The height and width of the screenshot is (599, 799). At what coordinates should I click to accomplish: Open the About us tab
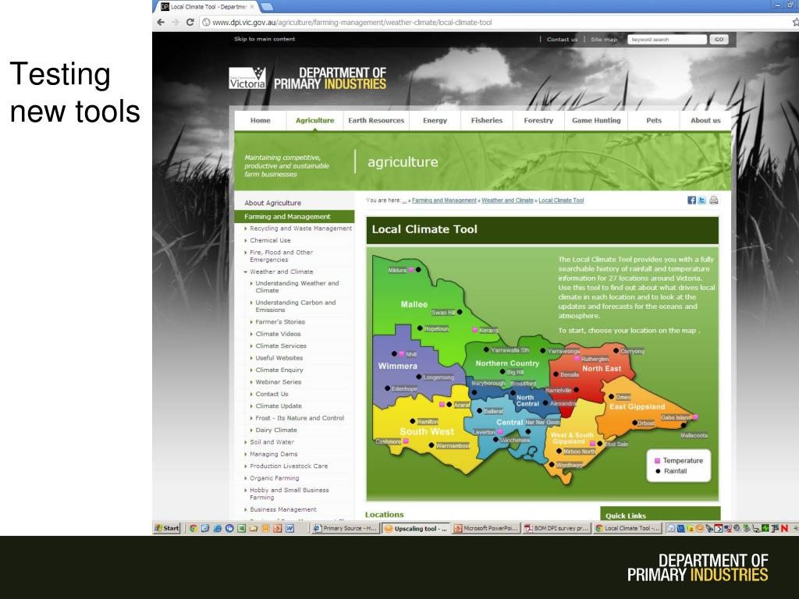coord(705,121)
